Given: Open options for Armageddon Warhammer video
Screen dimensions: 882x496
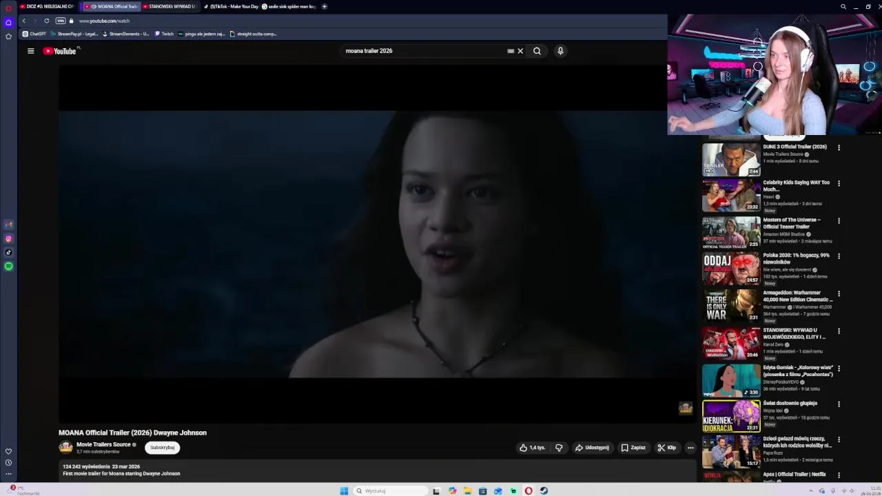Looking at the screenshot, I should pyautogui.click(x=839, y=293).
